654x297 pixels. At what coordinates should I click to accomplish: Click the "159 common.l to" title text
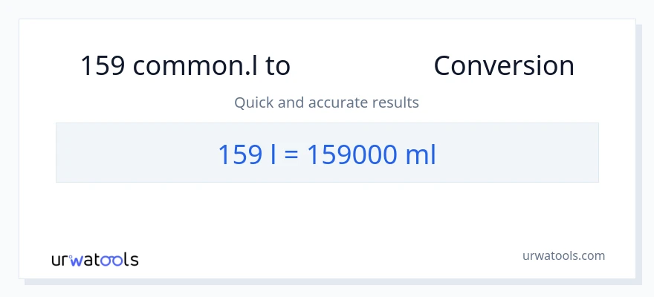185,66
